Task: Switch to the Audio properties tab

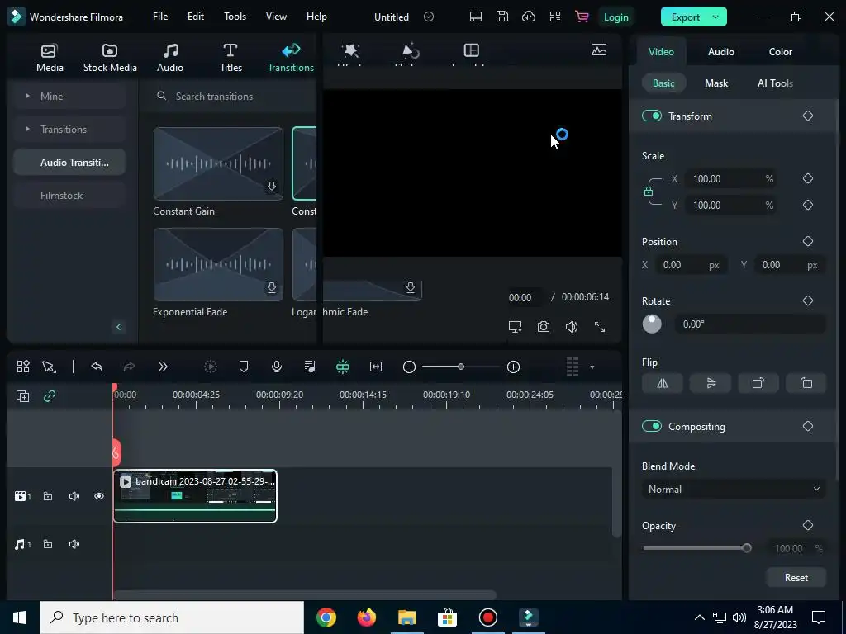Action: tap(720, 52)
